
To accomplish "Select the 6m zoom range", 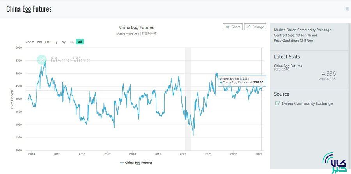I will tap(40, 42).
